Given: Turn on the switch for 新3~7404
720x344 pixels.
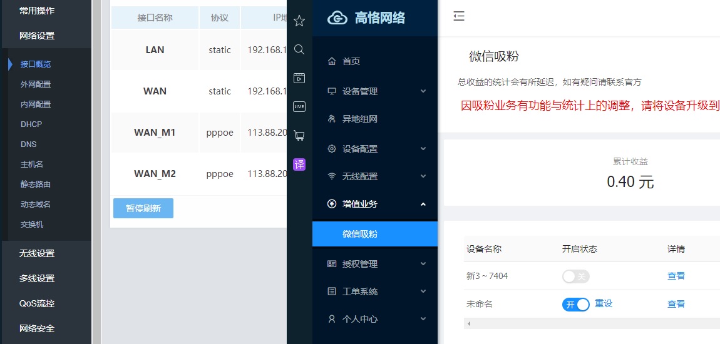Looking at the screenshot, I should 575,276.
